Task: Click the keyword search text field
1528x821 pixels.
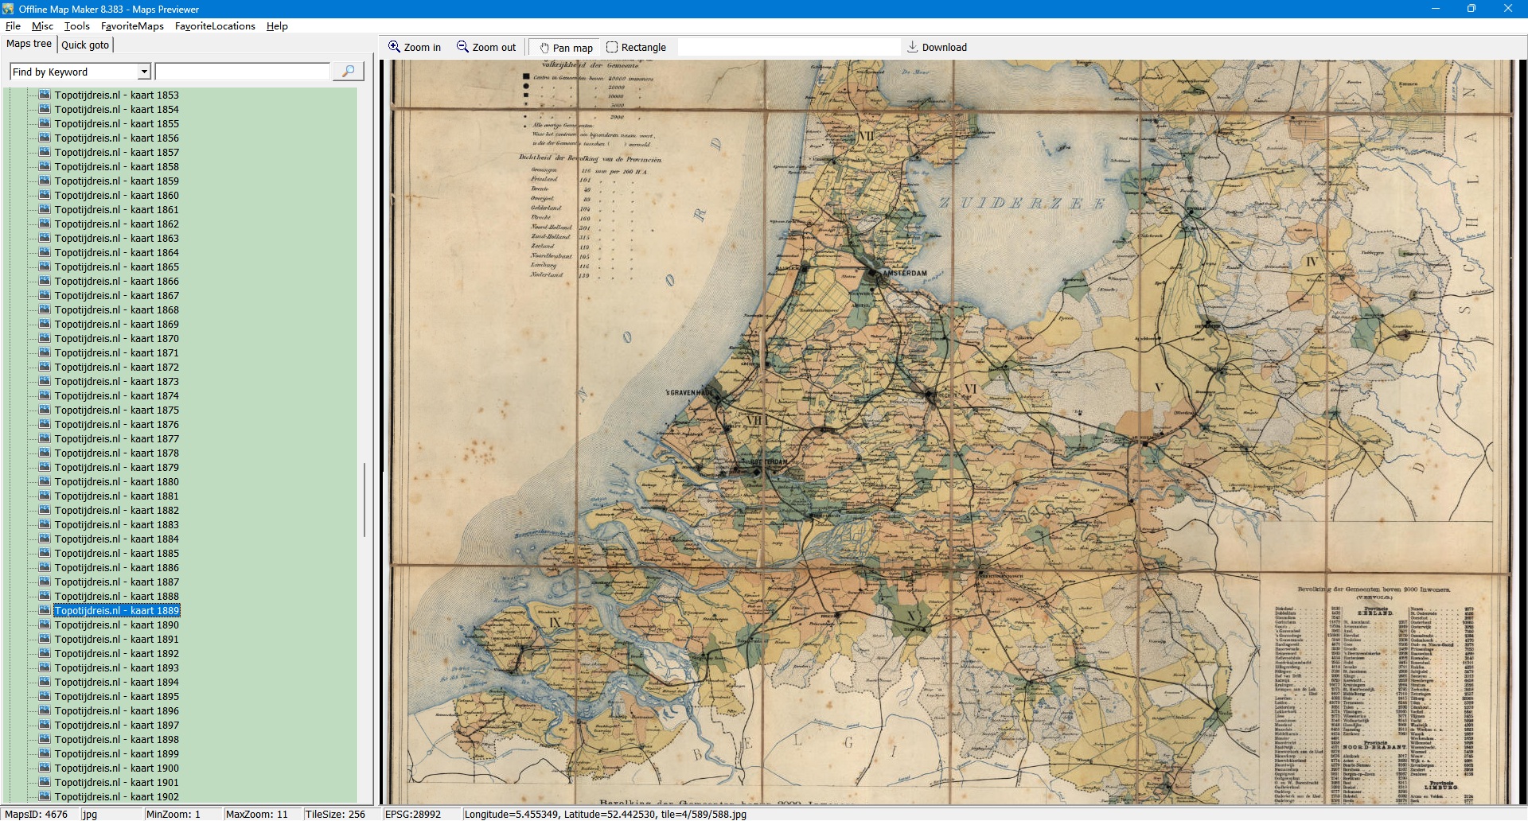Action: coord(243,72)
